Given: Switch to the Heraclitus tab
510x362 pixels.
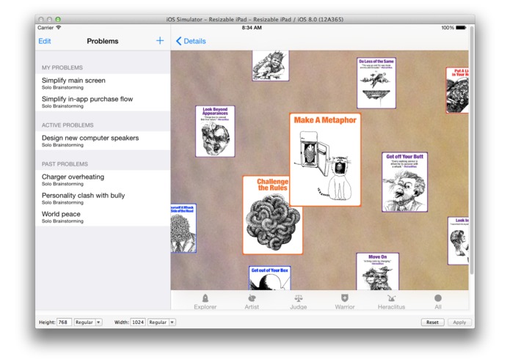Looking at the screenshot, I should tap(391, 302).
